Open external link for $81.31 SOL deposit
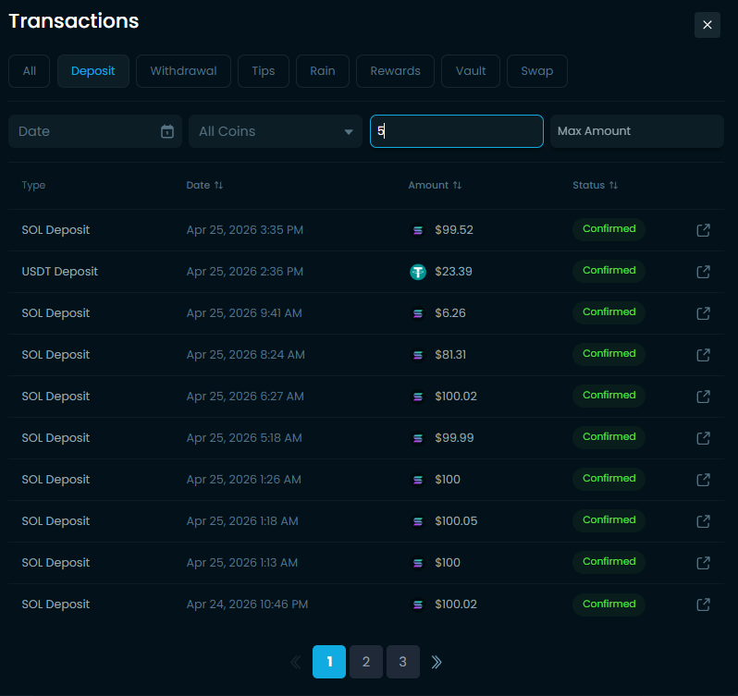 pos(703,355)
